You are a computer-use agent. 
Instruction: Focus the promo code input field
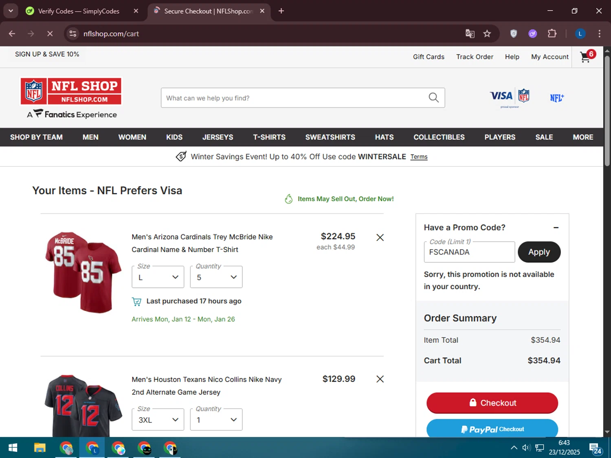click(469, 252)
